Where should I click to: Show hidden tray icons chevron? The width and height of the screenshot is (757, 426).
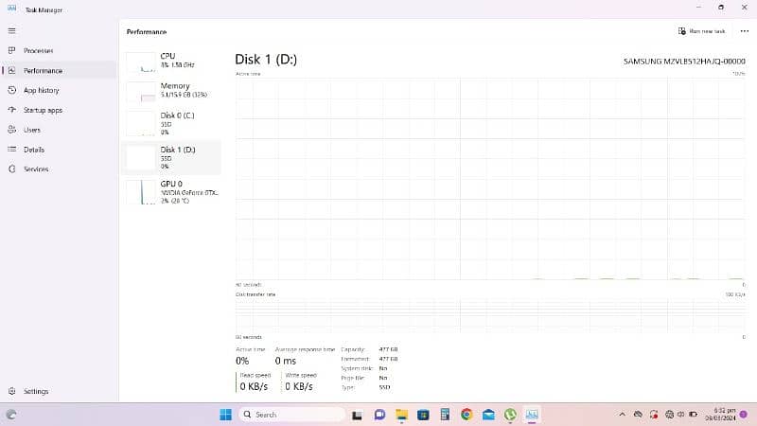623,415
